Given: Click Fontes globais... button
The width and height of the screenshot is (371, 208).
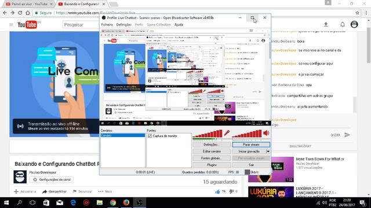Looking at the screenshot, I should pos(212,158).
